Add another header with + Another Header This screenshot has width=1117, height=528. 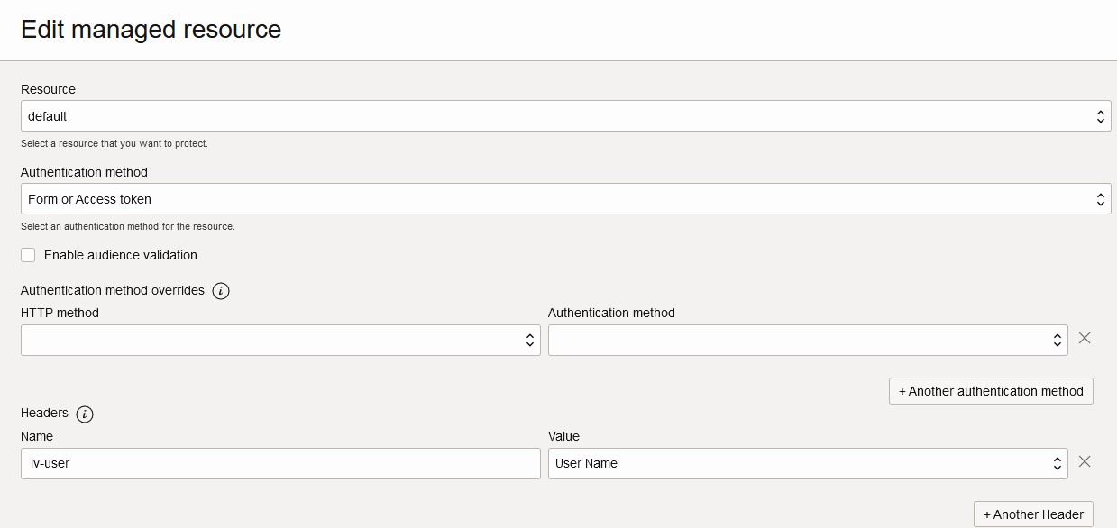(1033, 514)
